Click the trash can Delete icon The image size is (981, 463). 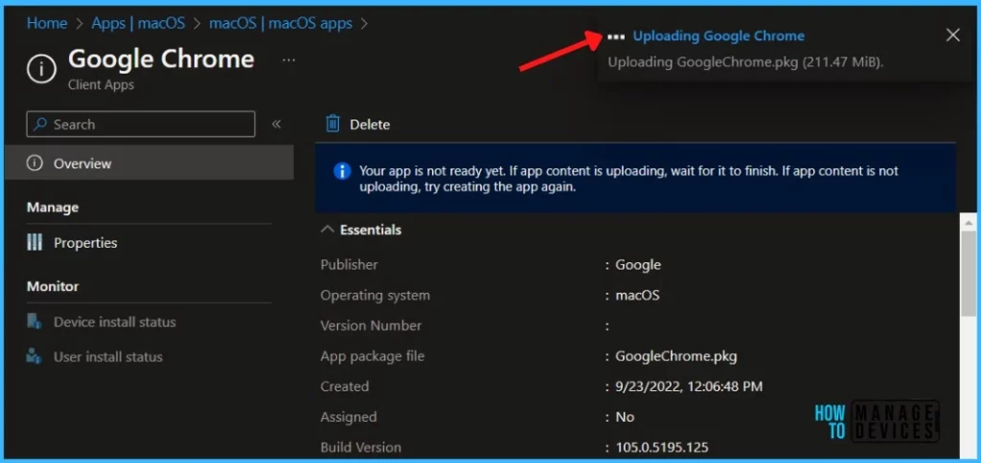point(332,123)
